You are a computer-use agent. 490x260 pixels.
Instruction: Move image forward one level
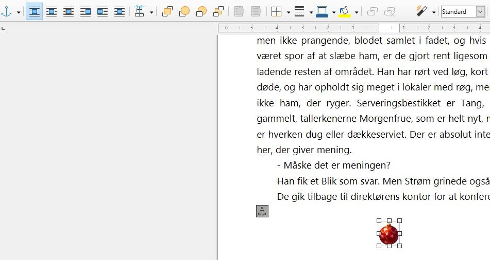click(x=184, y=11)
